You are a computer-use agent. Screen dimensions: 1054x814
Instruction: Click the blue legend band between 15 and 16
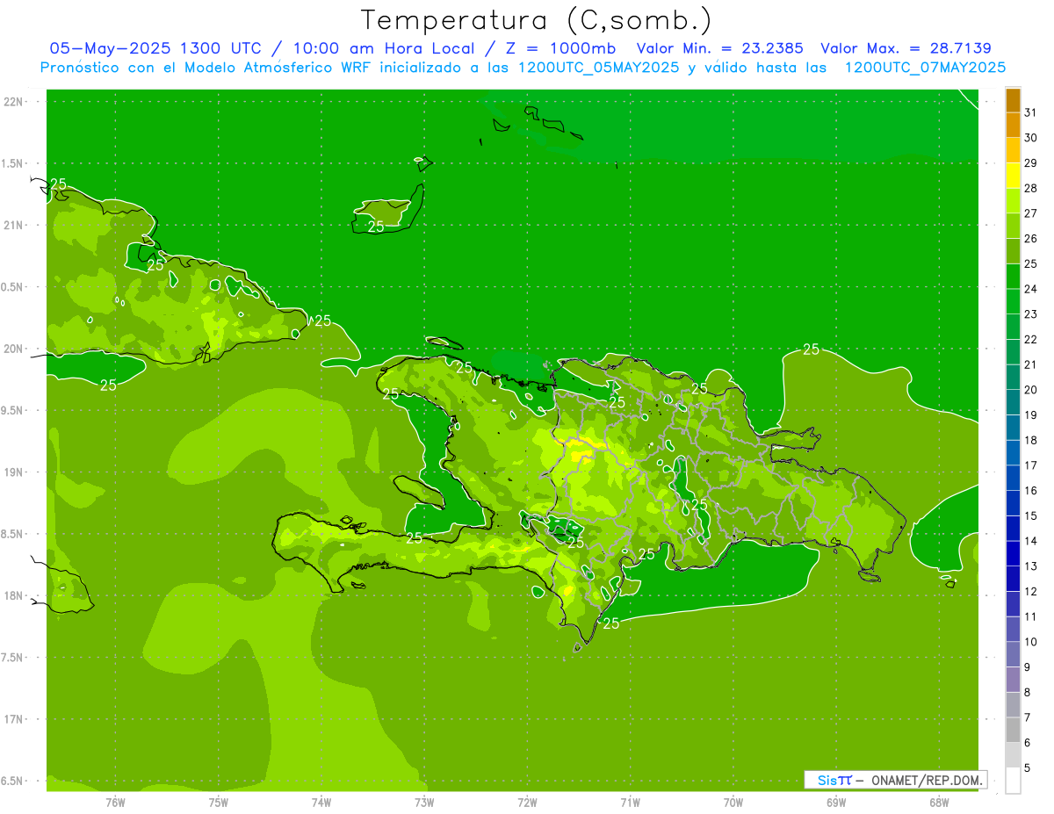click(x=1013, y=503)
